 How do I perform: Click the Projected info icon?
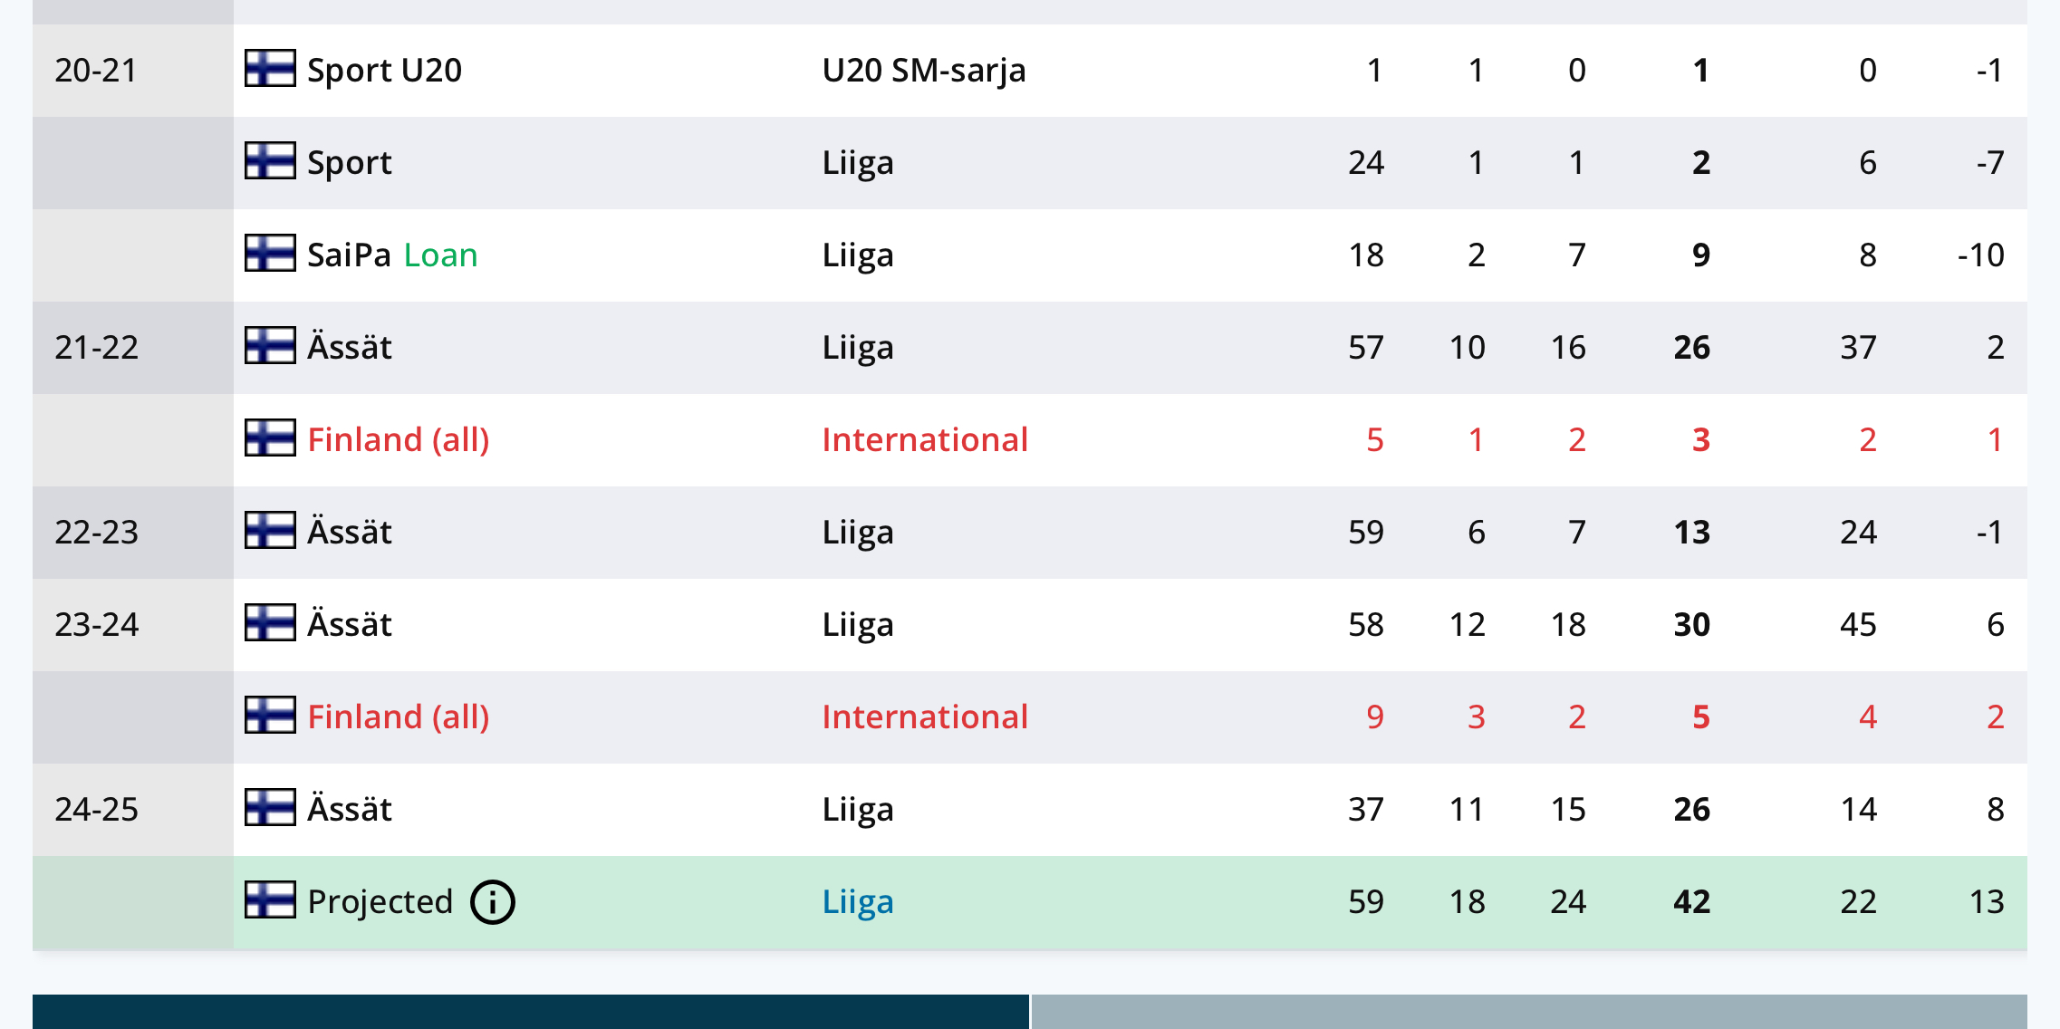pos(493,902)
